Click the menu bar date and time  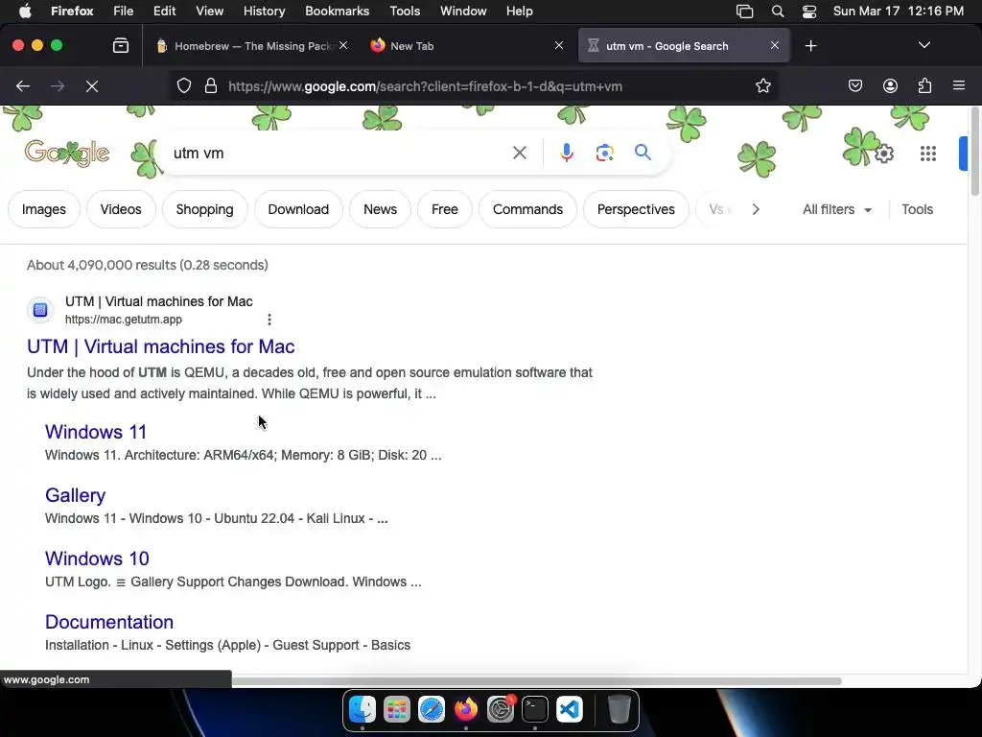[898, 12]
